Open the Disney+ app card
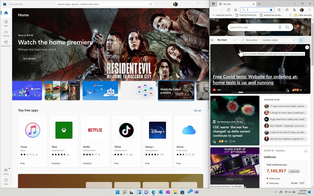314x196 pixels. pos(157,141)
